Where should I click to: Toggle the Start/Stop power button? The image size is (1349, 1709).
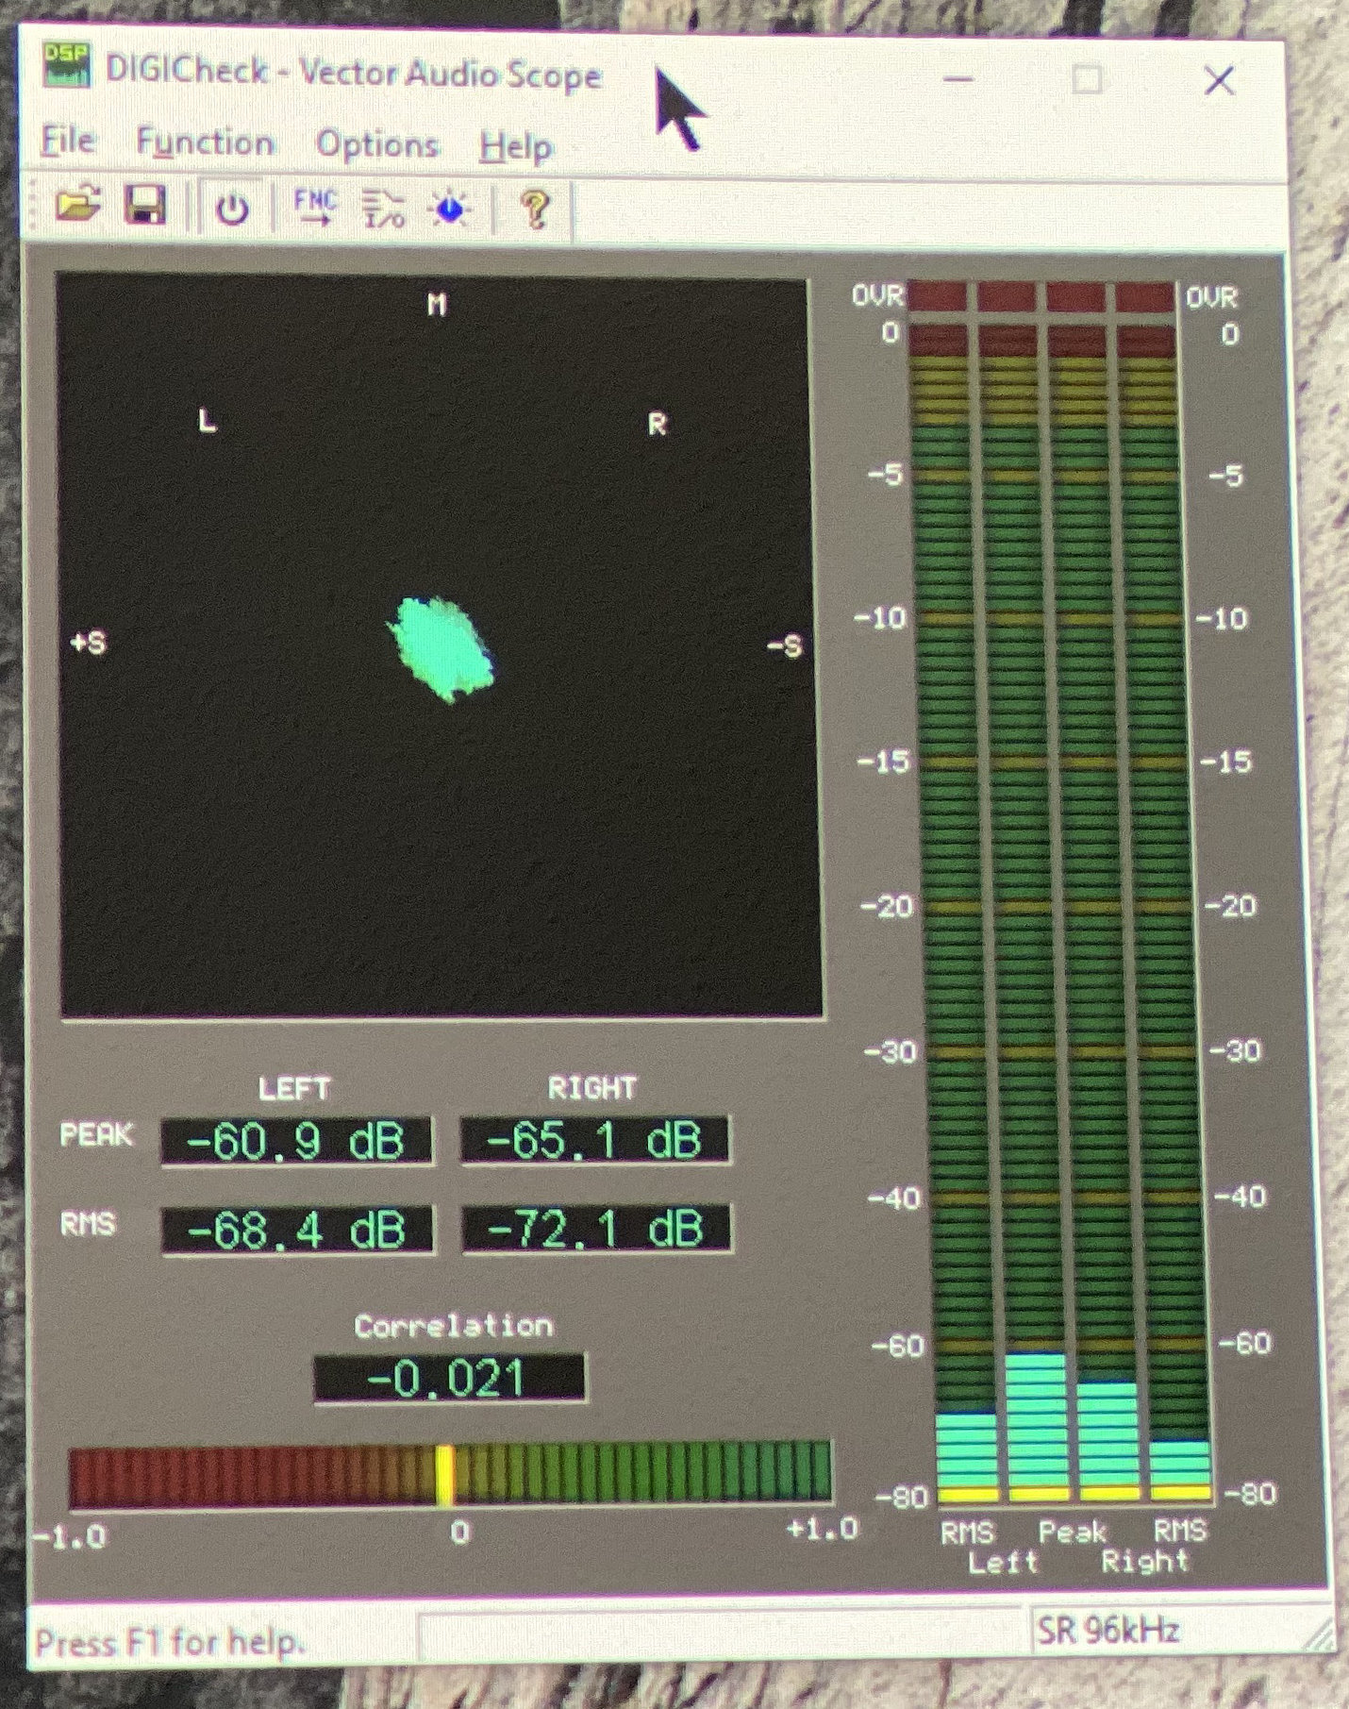(x=232, y=209)
